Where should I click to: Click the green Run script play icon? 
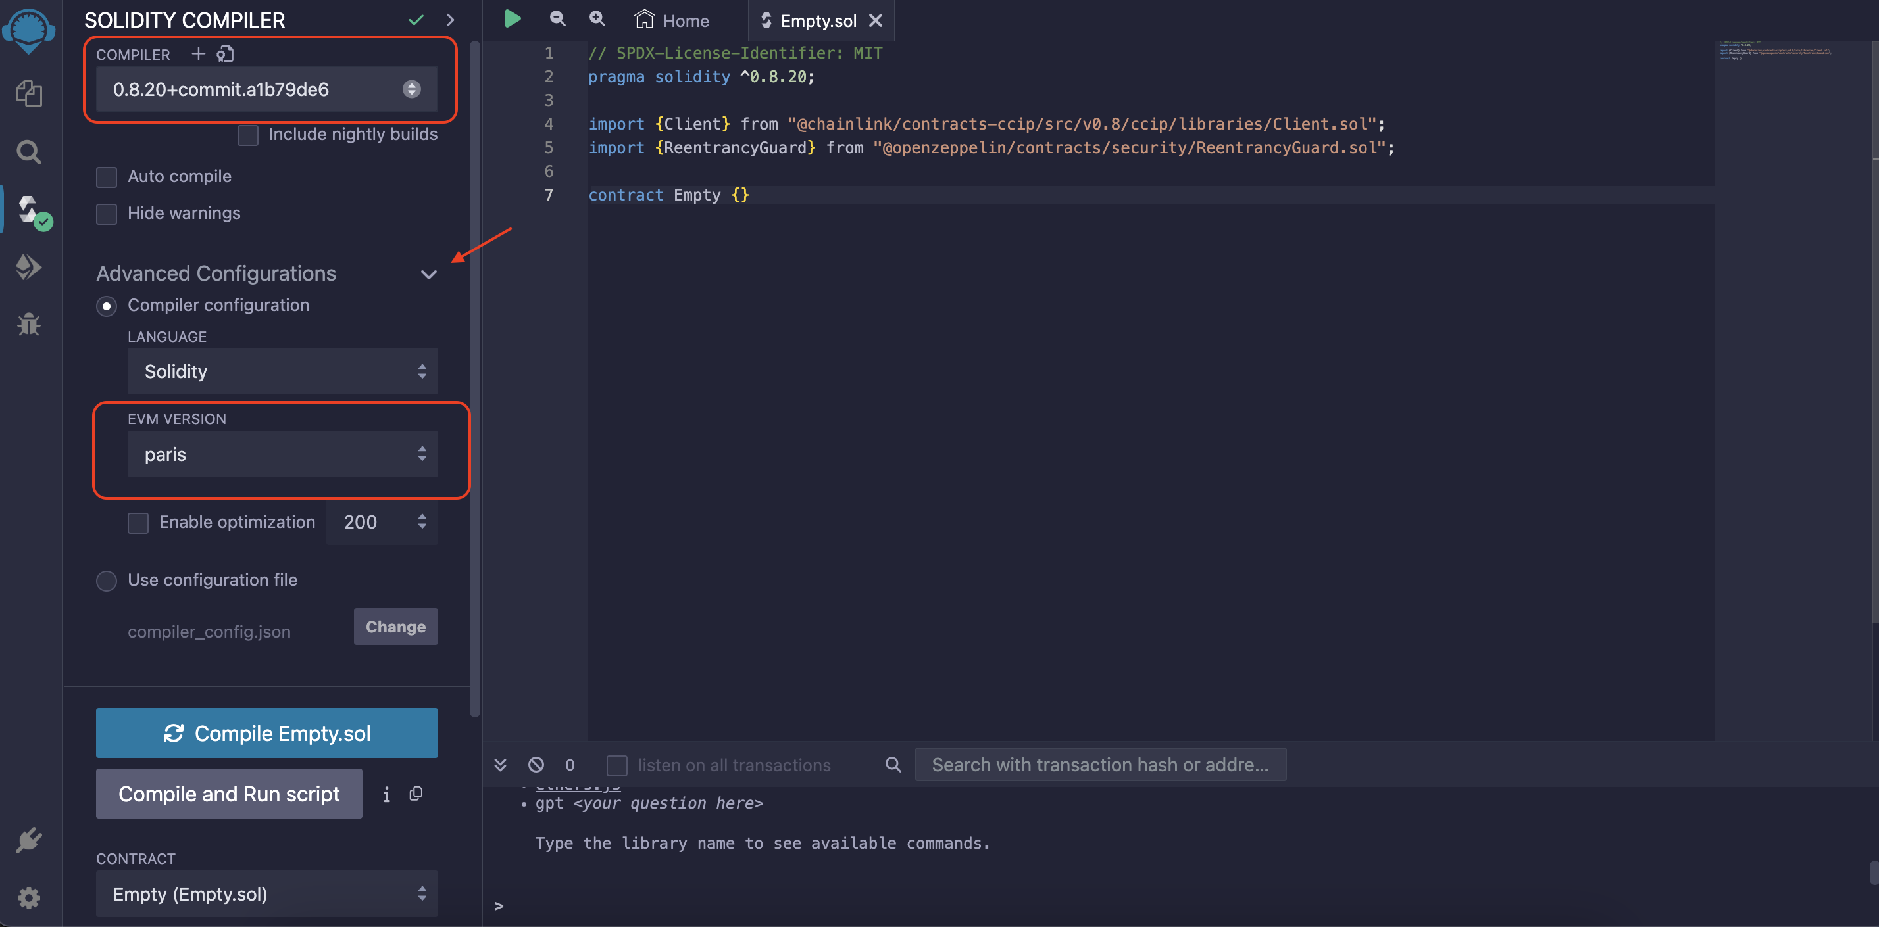click(x=513, y=19)
